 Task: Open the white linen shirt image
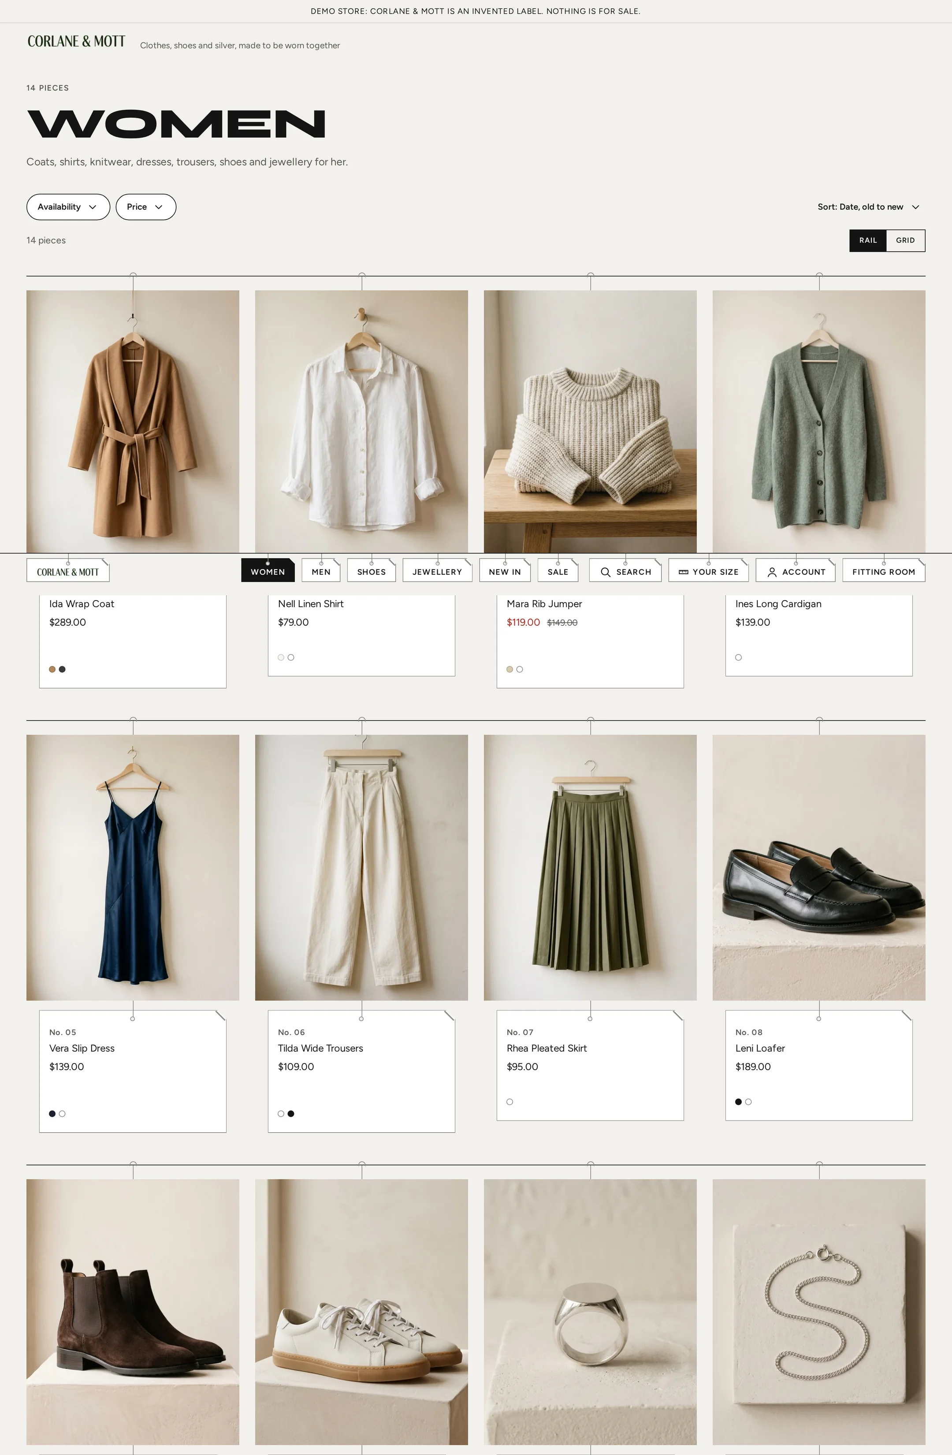coord(362,421)
